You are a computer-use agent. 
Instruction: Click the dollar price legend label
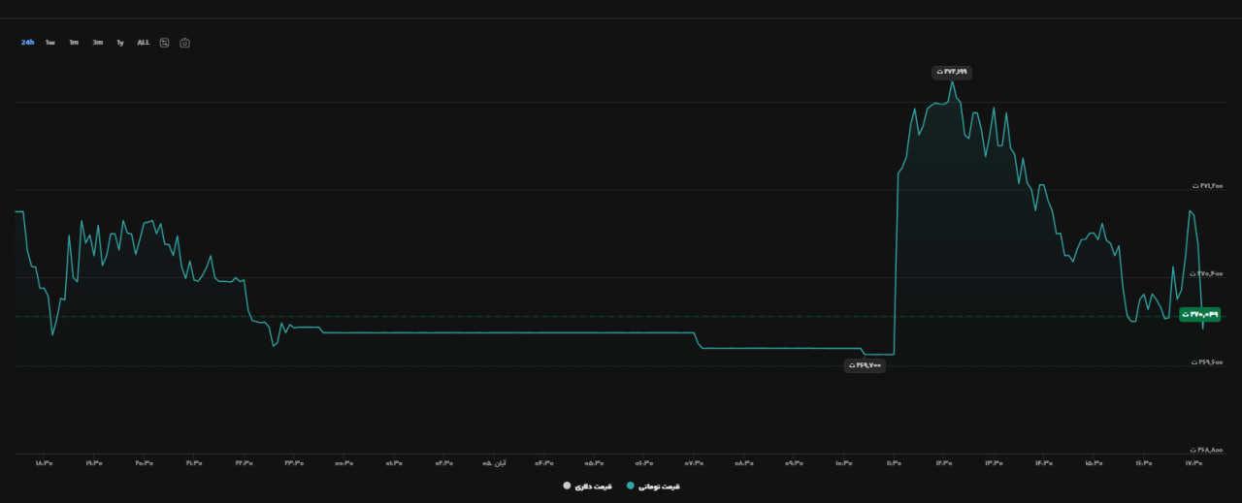(x=594, y=486)
